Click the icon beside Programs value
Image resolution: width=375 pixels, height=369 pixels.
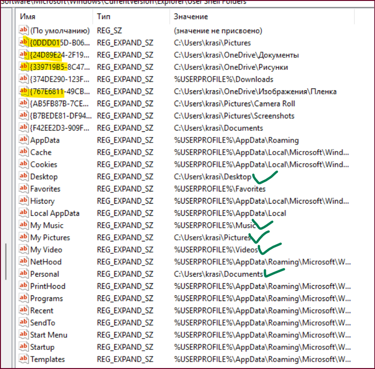pyautogui.click(x=23, y=298)
